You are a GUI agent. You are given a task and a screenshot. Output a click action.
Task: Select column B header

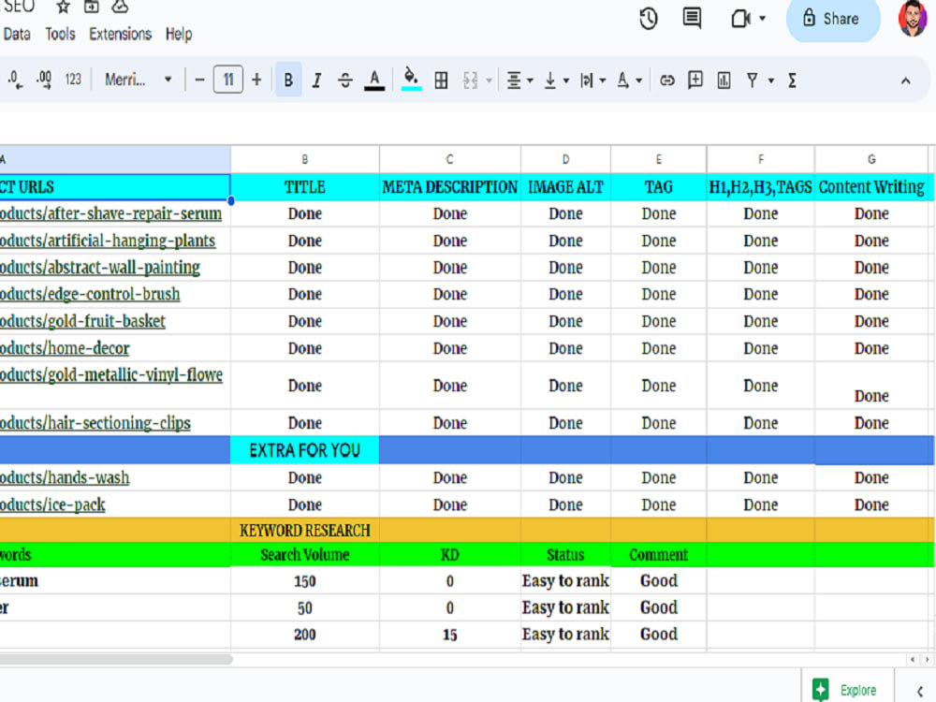point(305,159)
